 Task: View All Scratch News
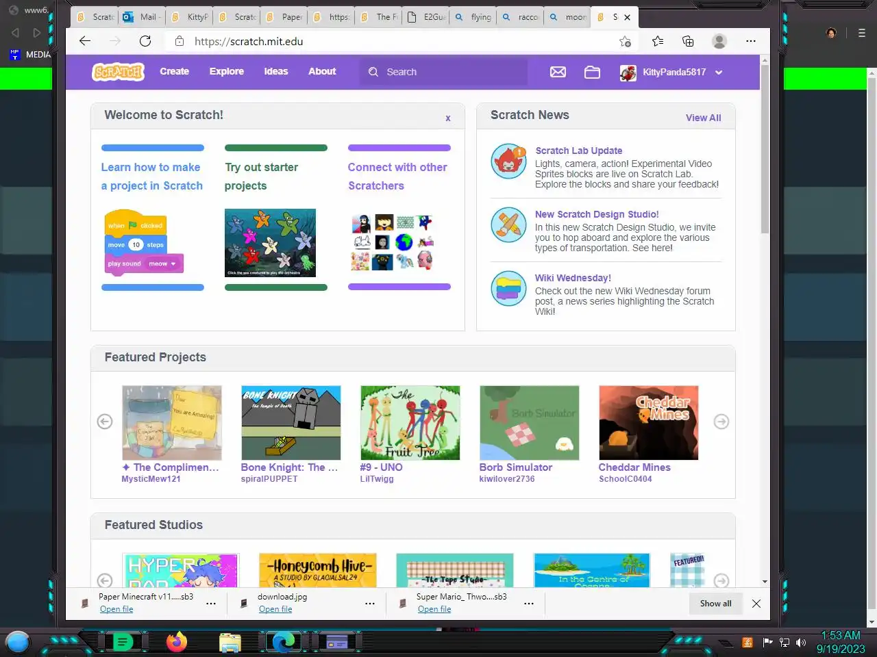[x=704, y=118]
